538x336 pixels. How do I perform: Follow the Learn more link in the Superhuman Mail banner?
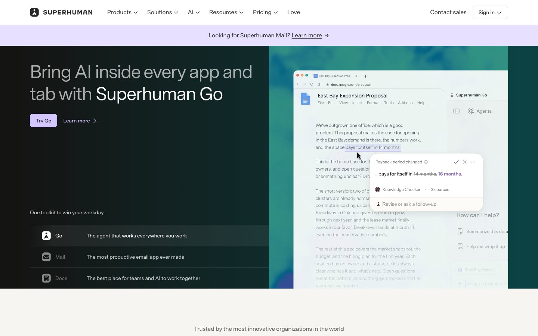tap(306, 35)
